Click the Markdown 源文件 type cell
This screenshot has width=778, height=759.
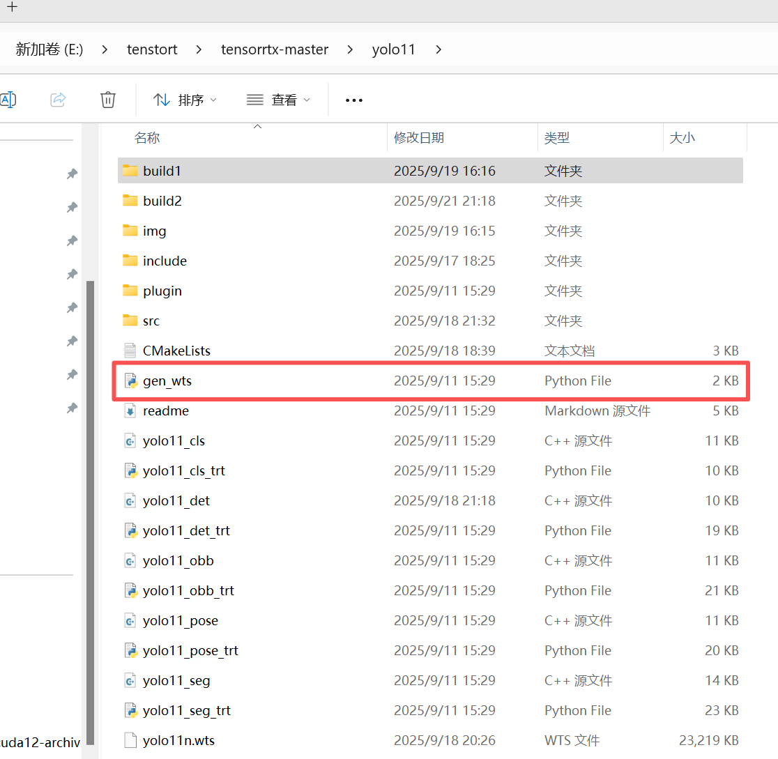597,411
